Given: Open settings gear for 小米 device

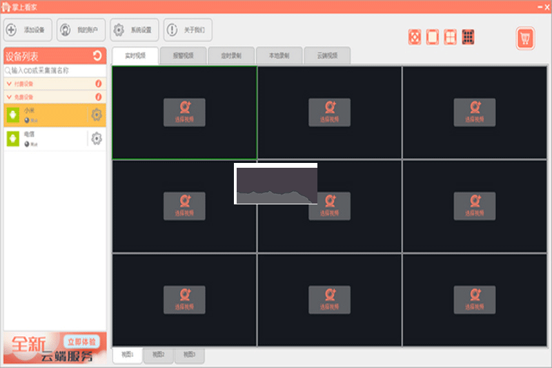Looking at the screenshot, I should click(97, 115).
